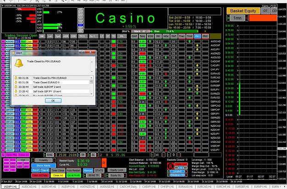Click the green arrow left of Equity SL

pos(107,175)
